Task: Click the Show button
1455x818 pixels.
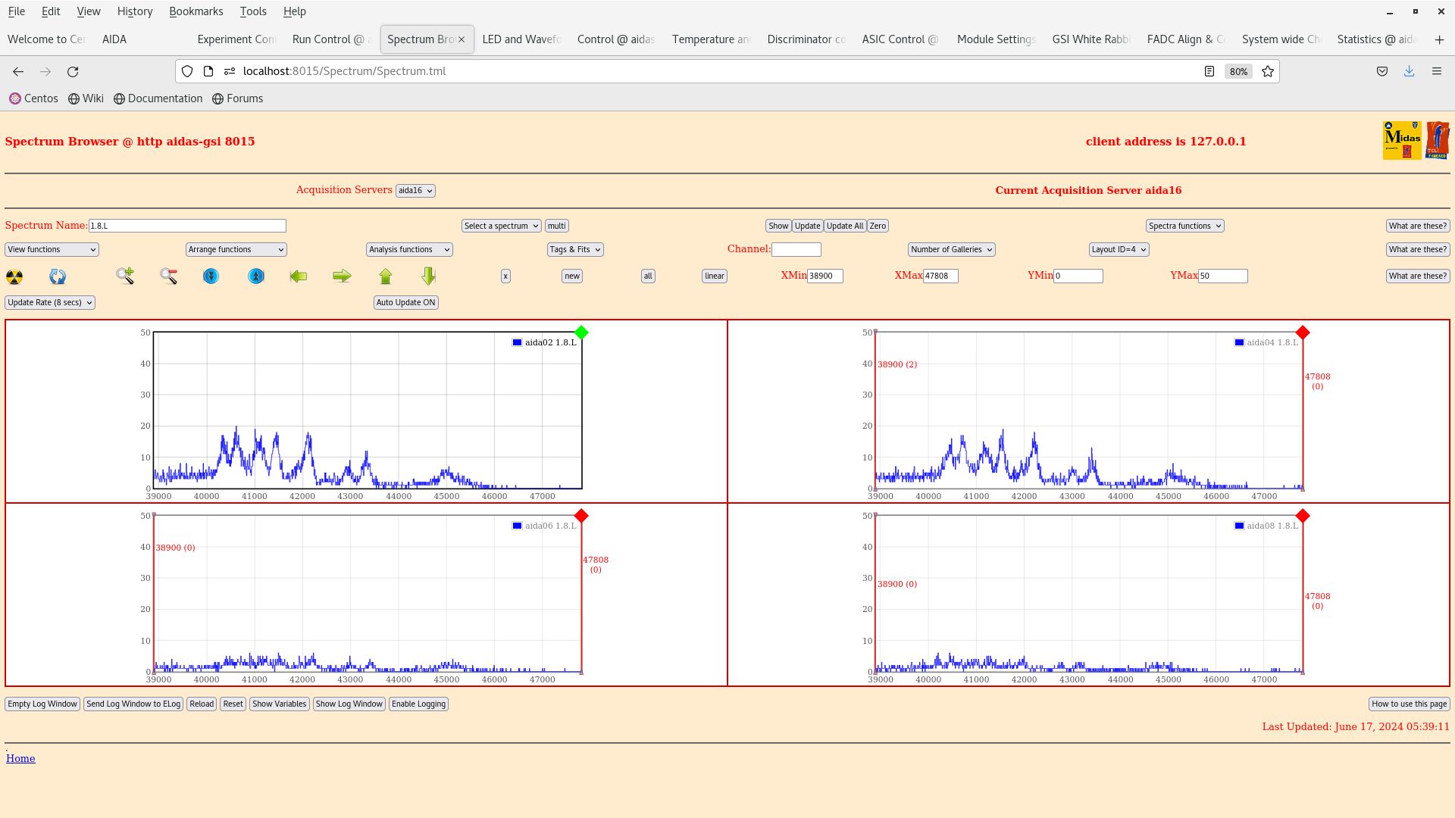Action: click(x=778, y=226)
